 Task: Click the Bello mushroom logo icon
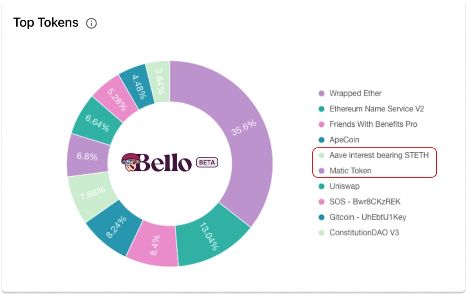130,162
